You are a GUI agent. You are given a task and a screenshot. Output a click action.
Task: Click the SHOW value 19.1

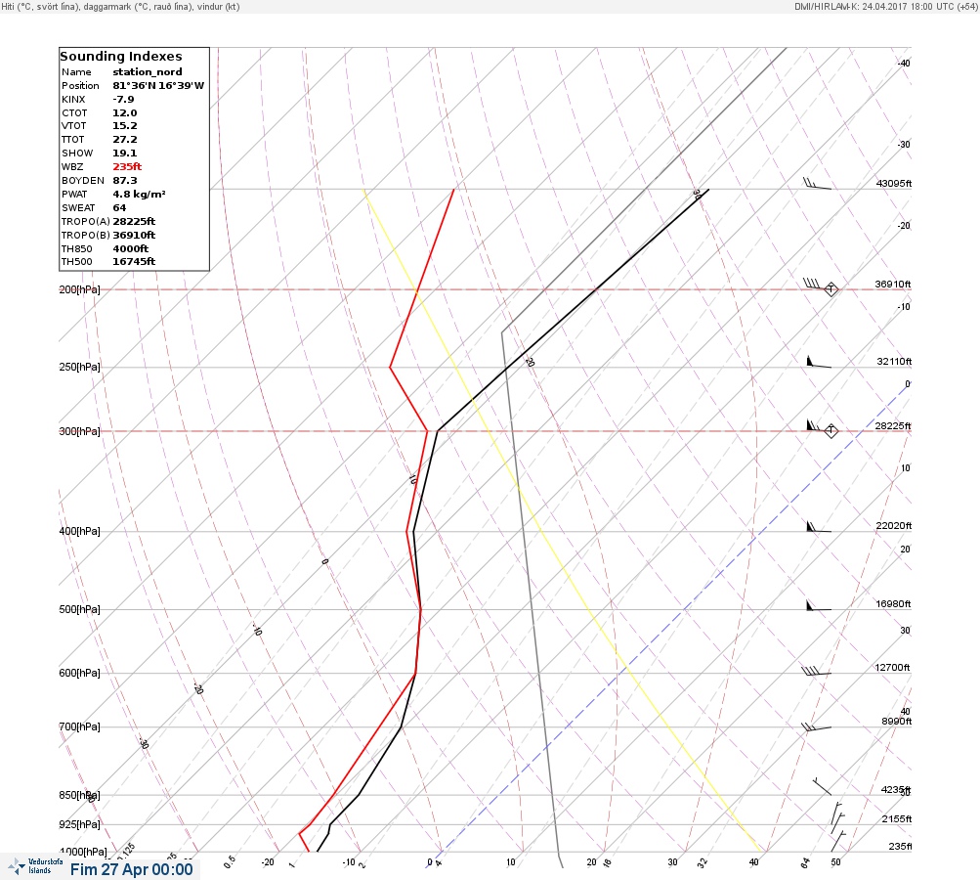click(124, 154)
